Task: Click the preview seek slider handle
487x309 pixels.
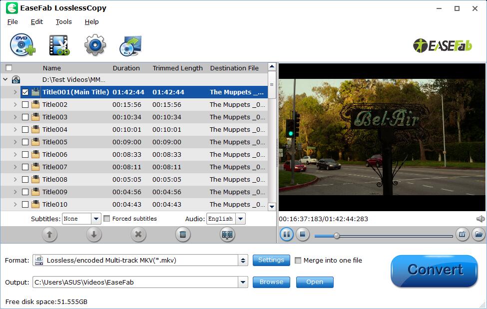Action: (x=337, y=236)
